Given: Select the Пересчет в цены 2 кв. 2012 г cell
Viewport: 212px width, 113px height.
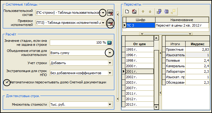Looking at the screenshot, I should tap(182, 25).
